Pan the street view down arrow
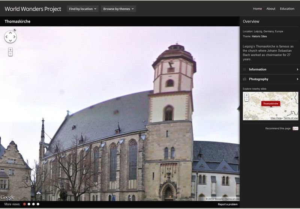300x209 pixels. 10,41
